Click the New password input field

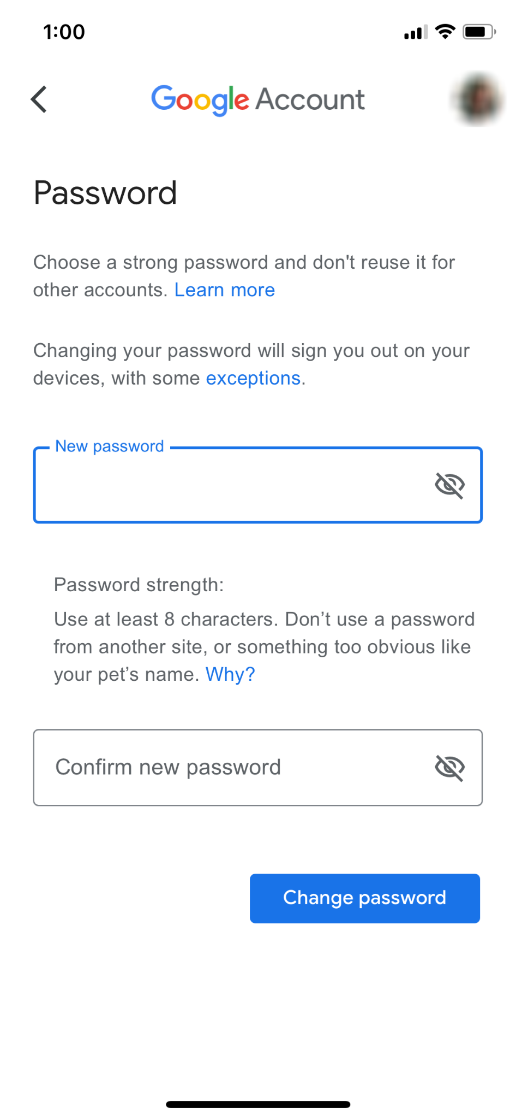pos(218,486)
